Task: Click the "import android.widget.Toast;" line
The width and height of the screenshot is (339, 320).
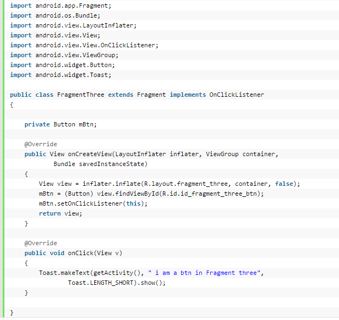Action: coord(60,75)
